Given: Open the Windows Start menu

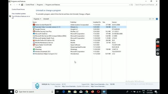Looking at the screenshot, I should click(11, 92).
